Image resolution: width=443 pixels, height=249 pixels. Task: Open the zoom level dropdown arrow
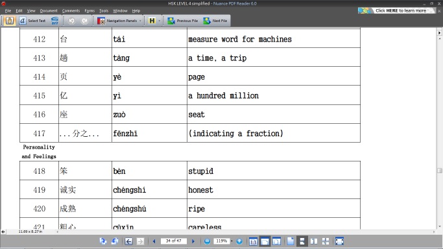click(232, 241)
